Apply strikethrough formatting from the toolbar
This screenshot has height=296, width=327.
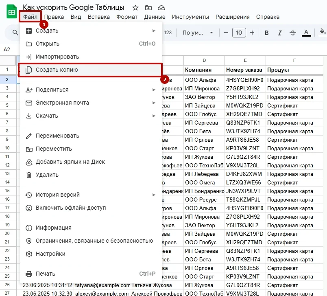pyautogui.click(x=293, y=33)
